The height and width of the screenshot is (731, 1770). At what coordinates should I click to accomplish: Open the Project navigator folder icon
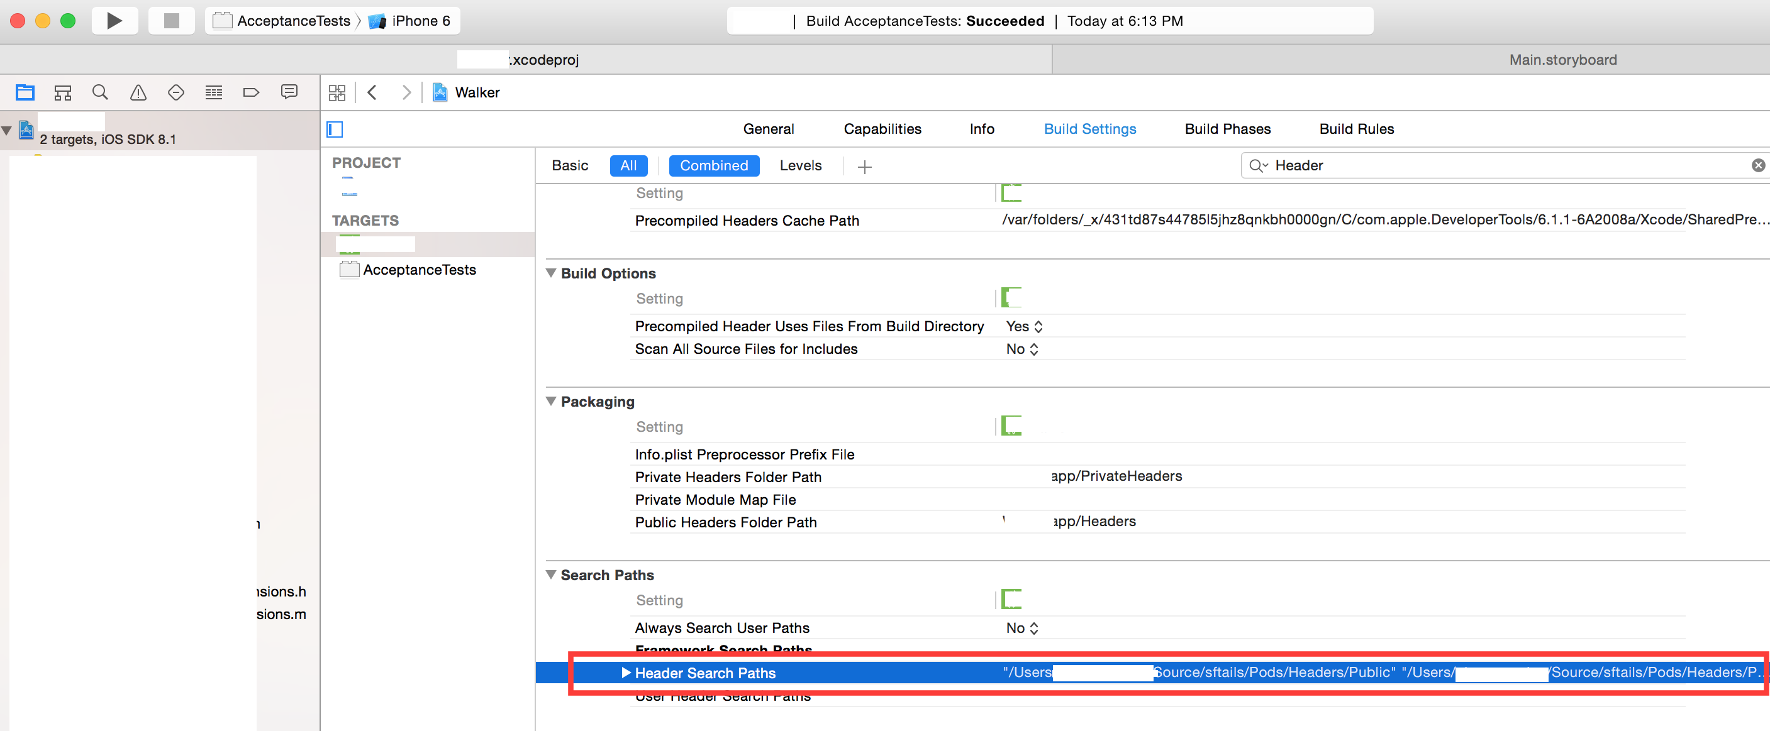pyautogui.click(x=25, y=92)
